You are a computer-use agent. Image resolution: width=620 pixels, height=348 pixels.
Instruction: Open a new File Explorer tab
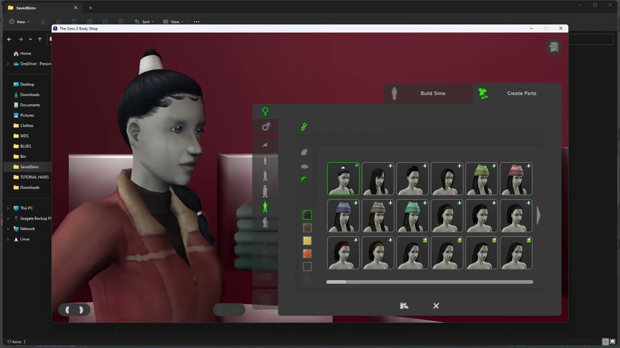[90, 8]
